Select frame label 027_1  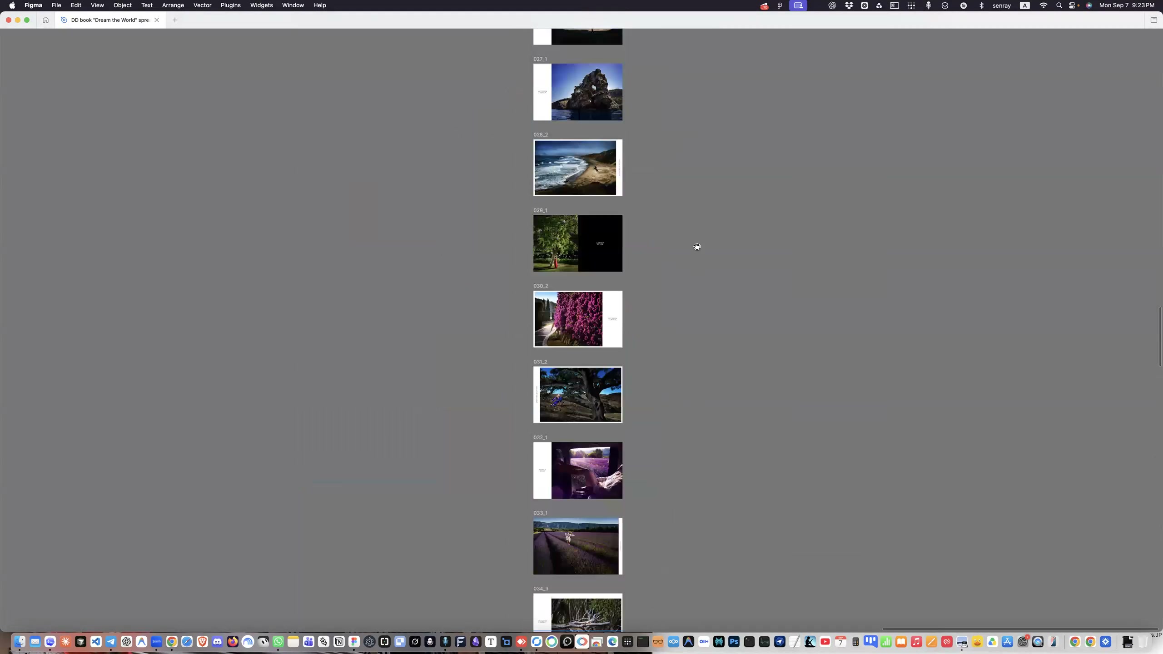pyautogui.click(x=540, y=59)
